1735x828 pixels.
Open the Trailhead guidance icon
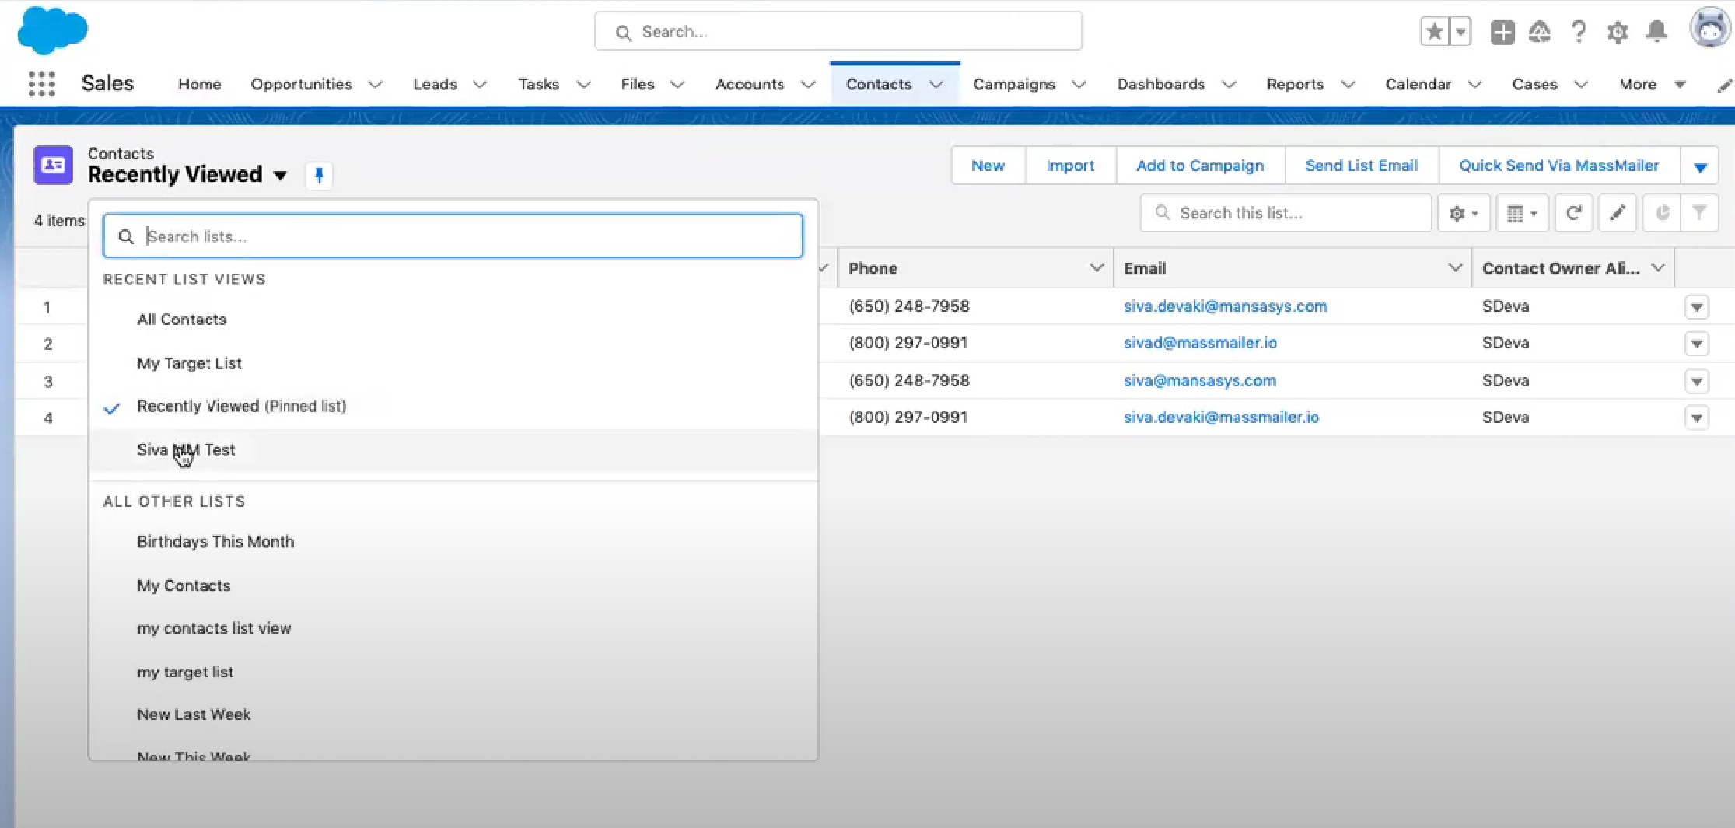pyautogui.click(x=1540, y=32)
